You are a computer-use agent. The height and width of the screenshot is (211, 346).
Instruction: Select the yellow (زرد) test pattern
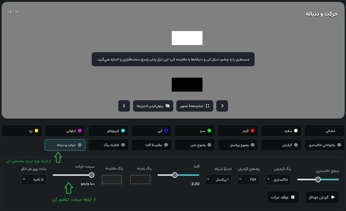(x=22, y=131)
